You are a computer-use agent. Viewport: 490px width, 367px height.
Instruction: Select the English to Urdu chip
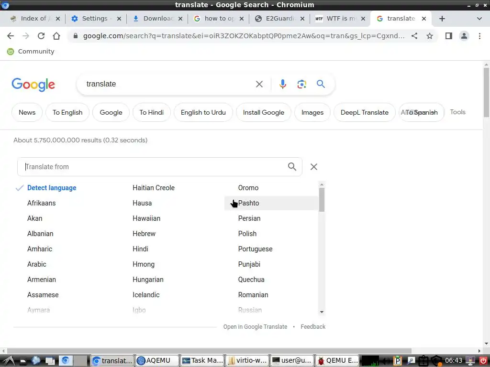tap(203, 112)
